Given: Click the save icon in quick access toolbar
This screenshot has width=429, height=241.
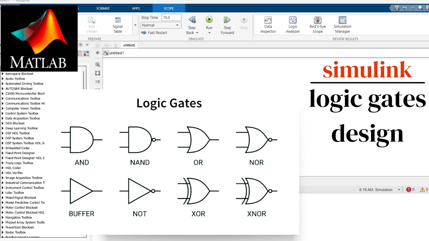Looking at the screenshot, I should [x=397, y=8].
